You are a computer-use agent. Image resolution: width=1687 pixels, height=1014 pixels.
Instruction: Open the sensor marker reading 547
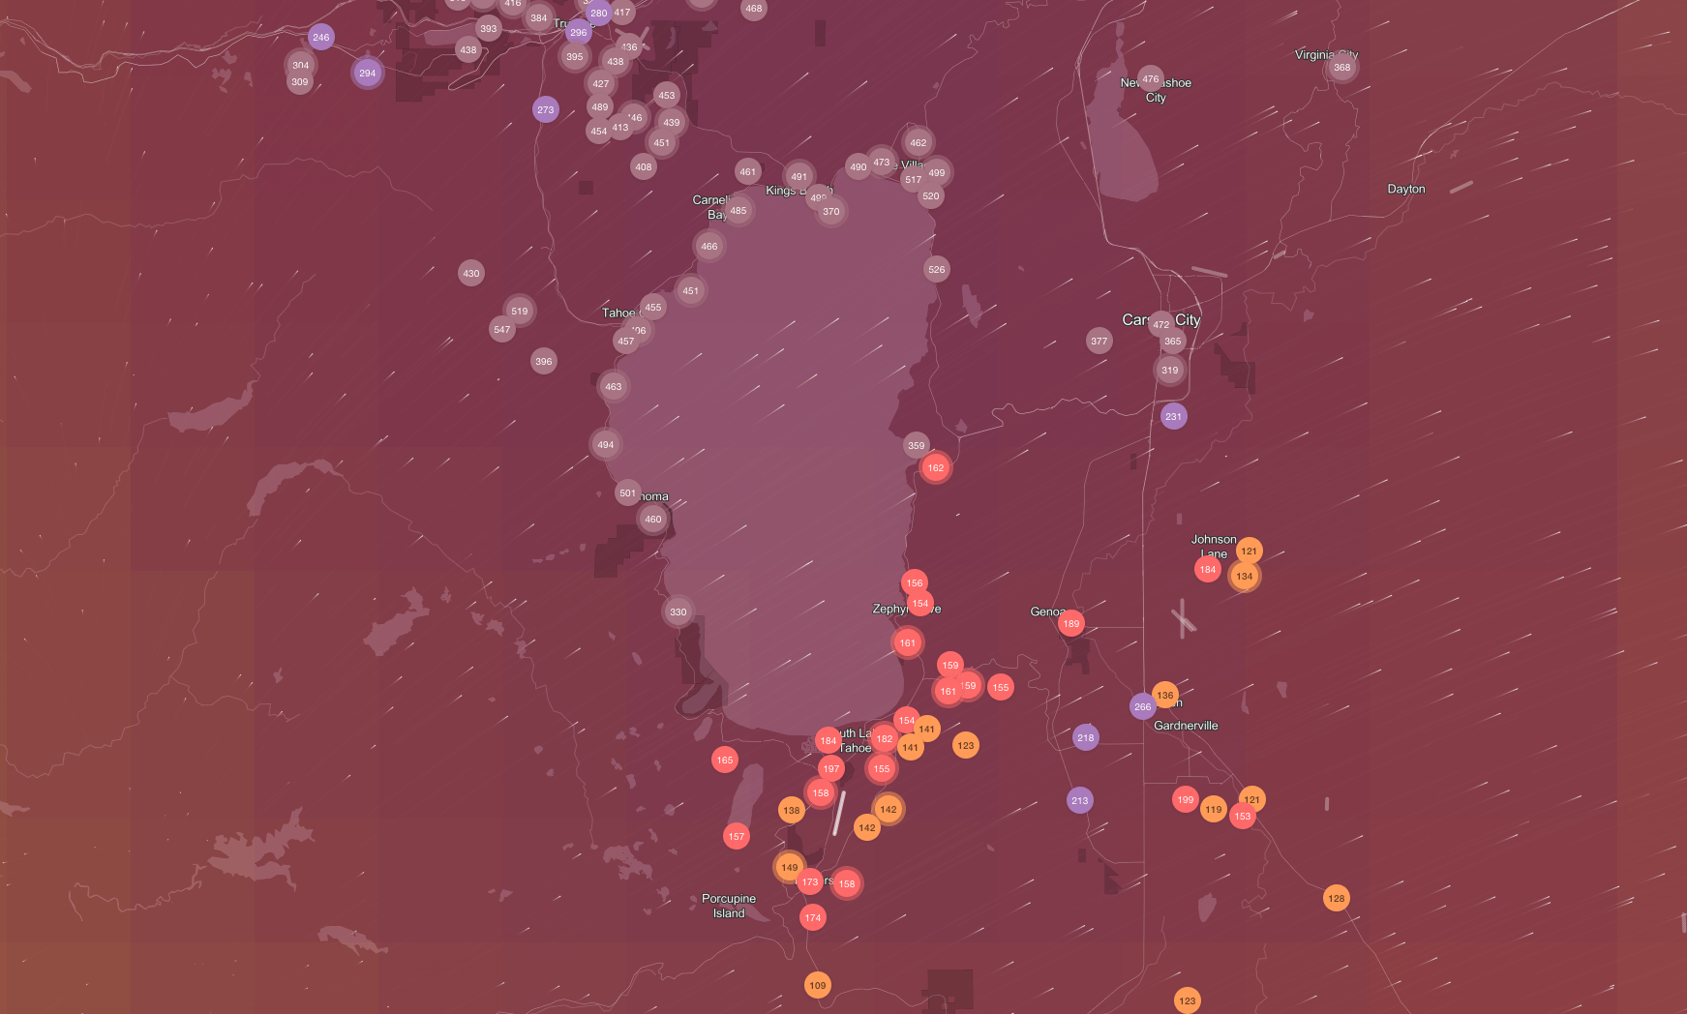pos(502,330)
